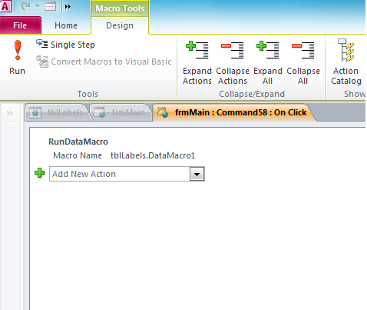Select the Design tab under Macro Tools
The height and width of the screenshot is (310, 367).
120,25
